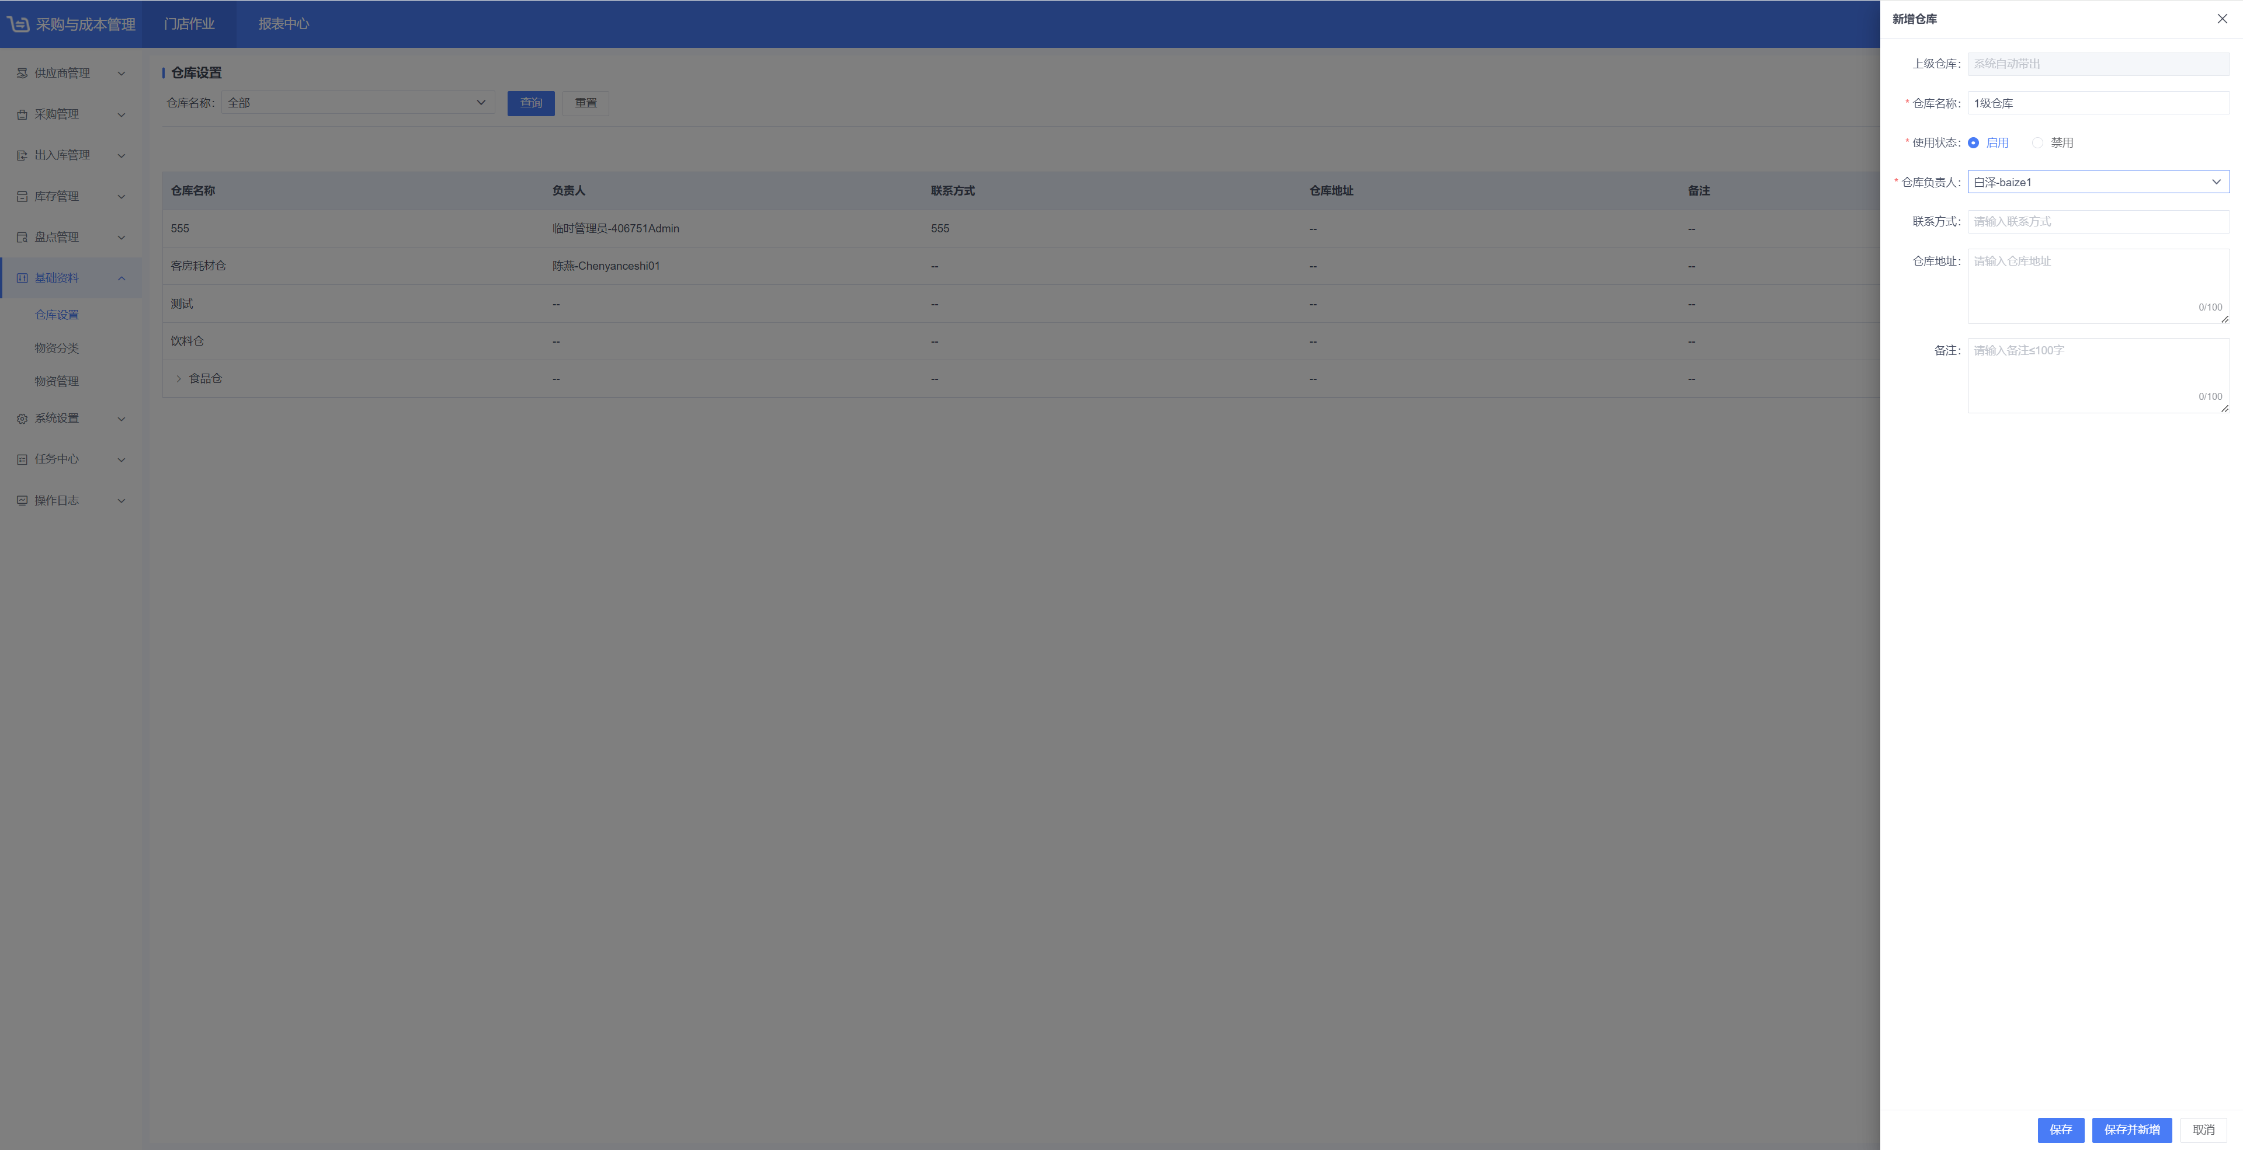Click the 仓库名称 column header

pos(192,190)
